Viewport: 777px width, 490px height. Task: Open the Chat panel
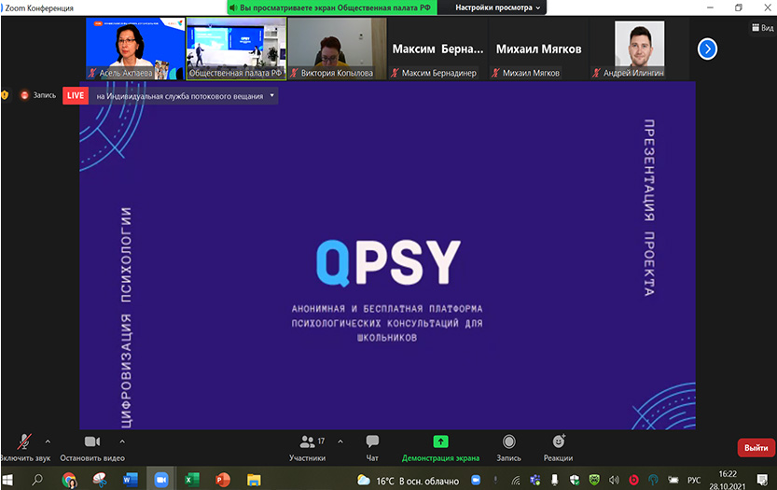(x=372, y=442)
